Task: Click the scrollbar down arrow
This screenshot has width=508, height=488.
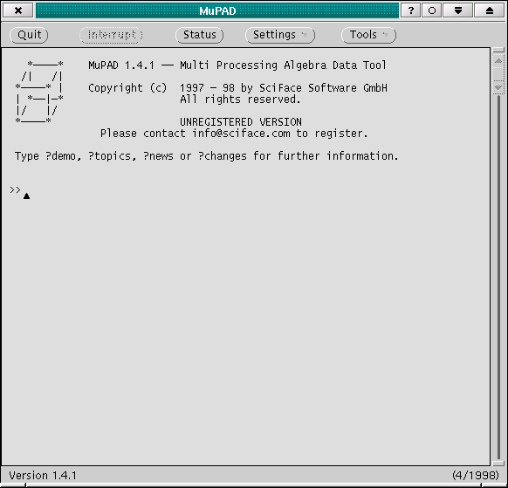Action: [x=498, y=87]
